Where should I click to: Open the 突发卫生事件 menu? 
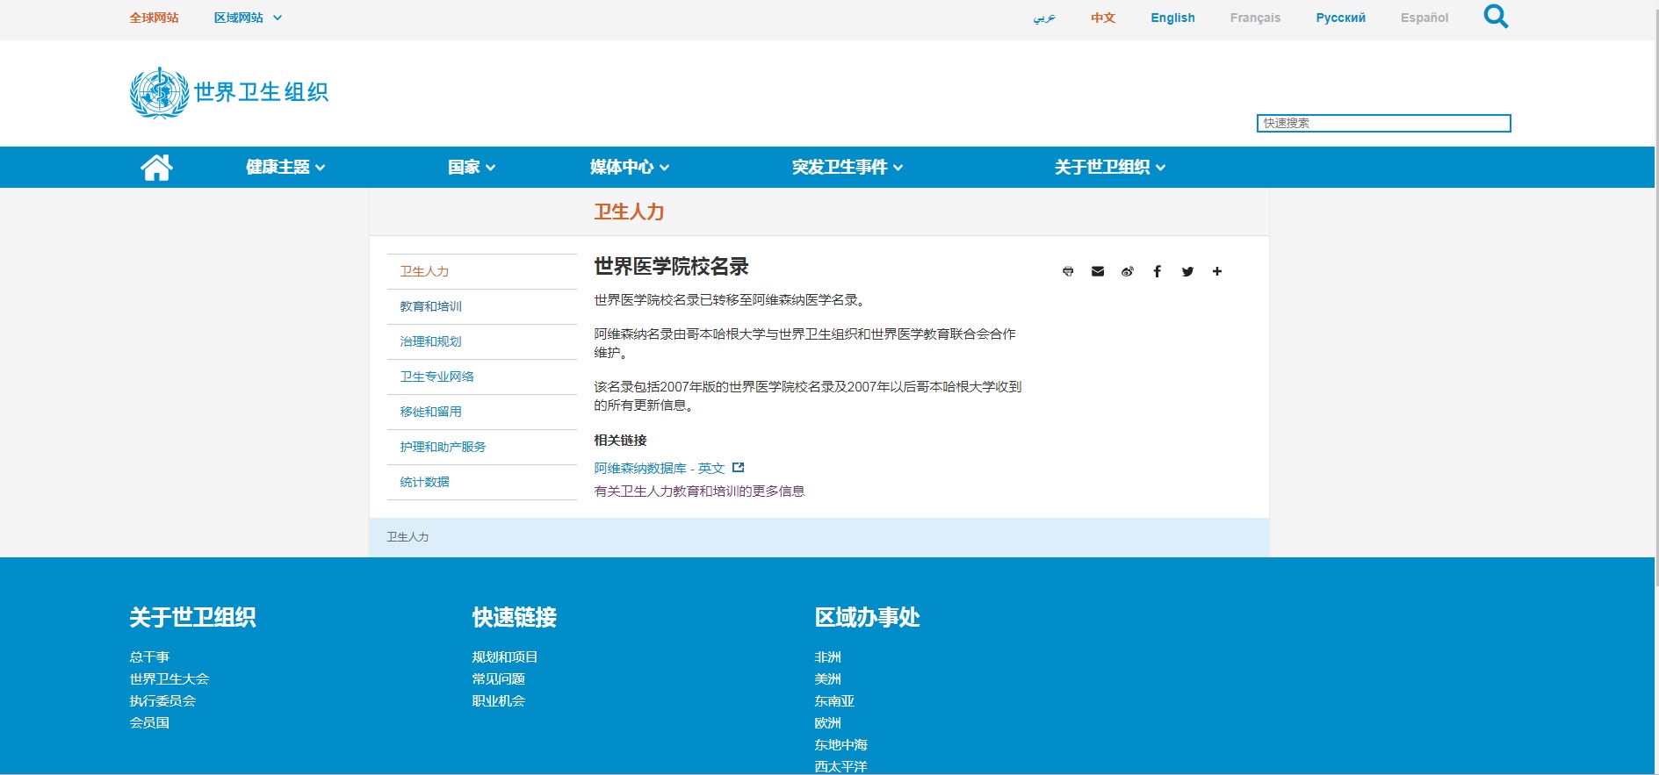[848, 167]
